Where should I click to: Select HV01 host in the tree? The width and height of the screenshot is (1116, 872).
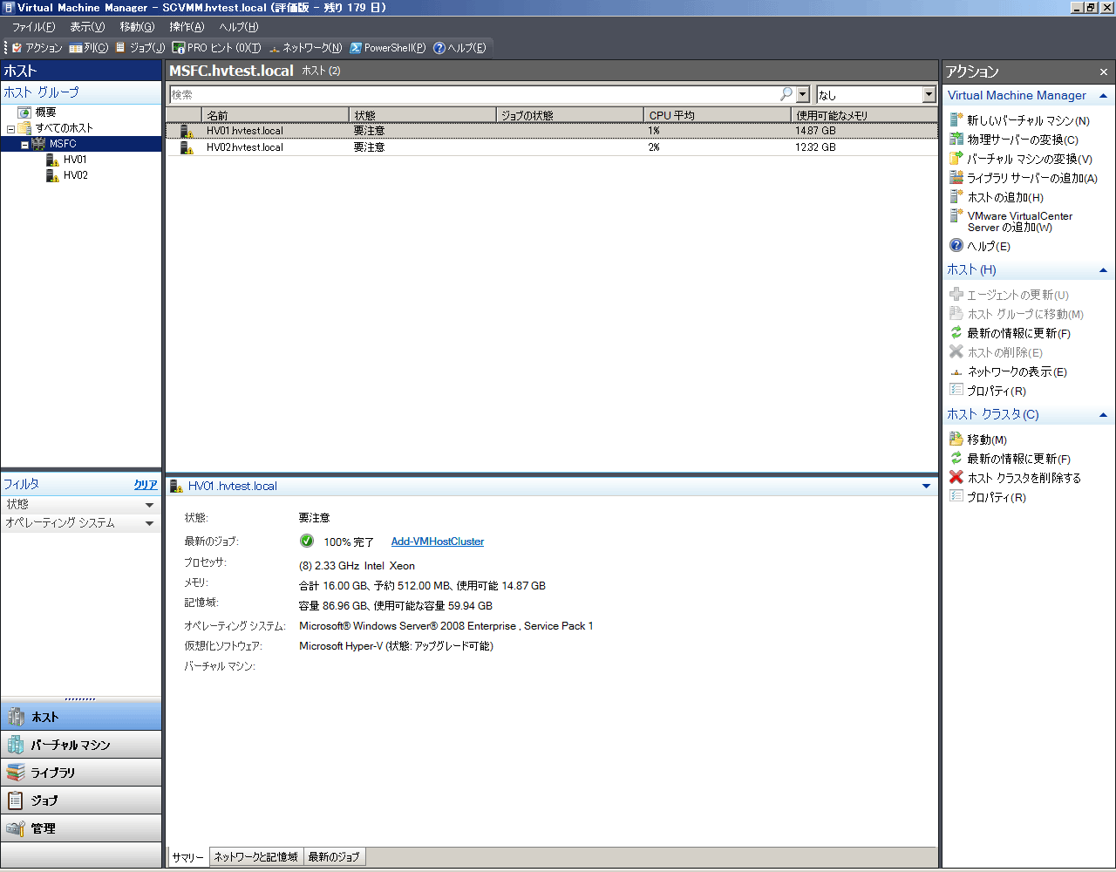(x=75, y=160)
